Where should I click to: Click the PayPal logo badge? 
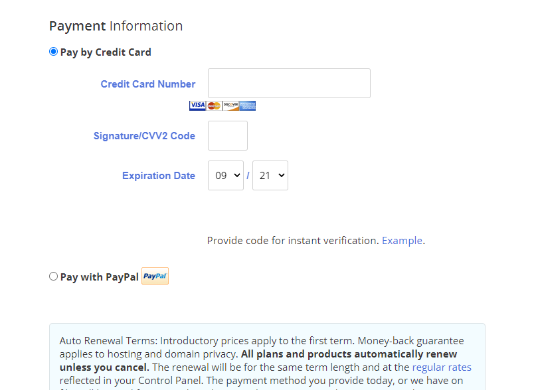[x=155, y=276]
